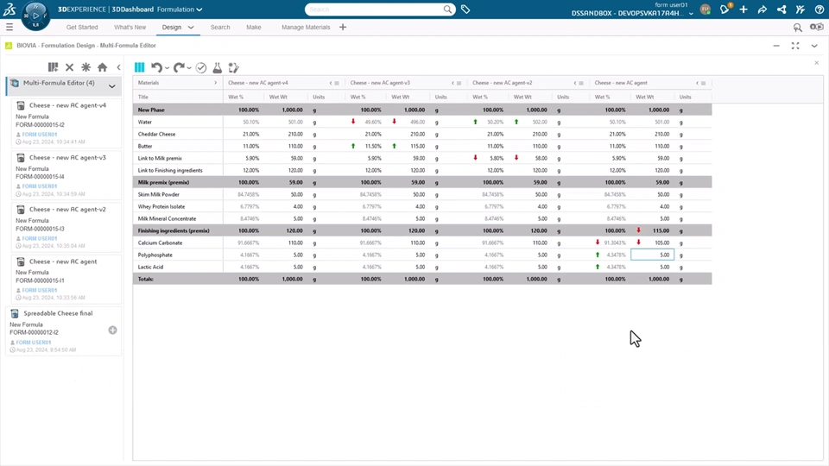The width and height of the screenshot is (829, 466).
Task: Collapse the Cheese - new AC agent-v2 column
Action: 575,83
